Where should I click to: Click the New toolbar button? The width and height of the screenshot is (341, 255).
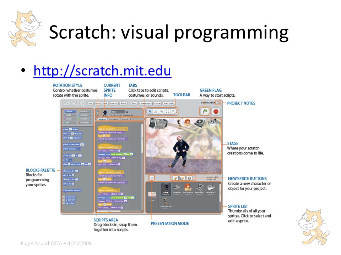[91, 103]
